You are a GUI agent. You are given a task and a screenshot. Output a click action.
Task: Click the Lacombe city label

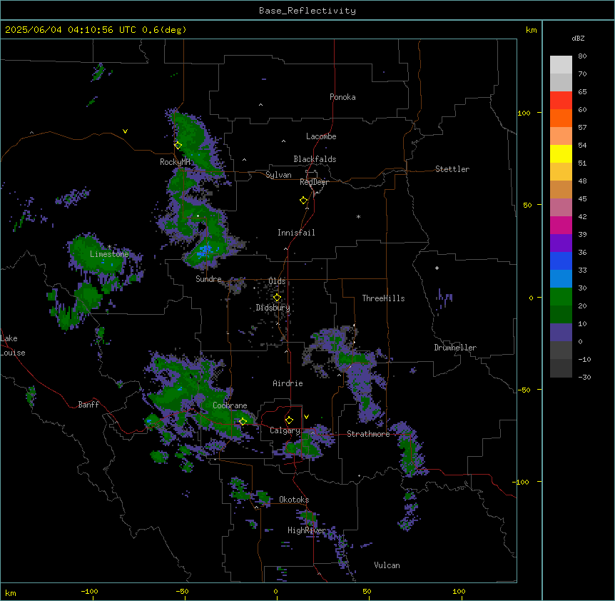click(321, 136)
